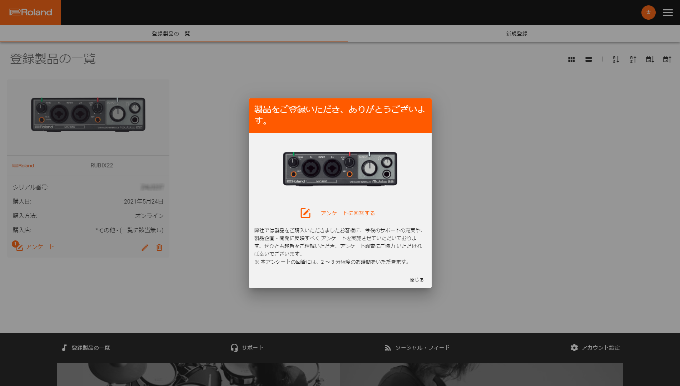Screen dimensions: 680x386
Task: Click purchase method オンライン value
Action: point(149,216)
